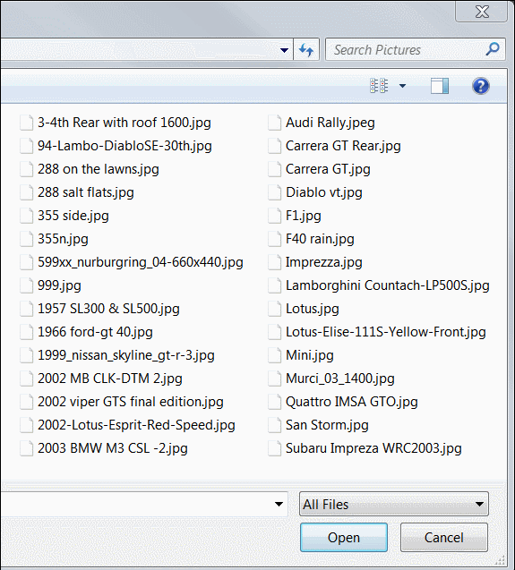Select file Diablo vt.jpg
515x570 pixels.
tap(315, 192)
